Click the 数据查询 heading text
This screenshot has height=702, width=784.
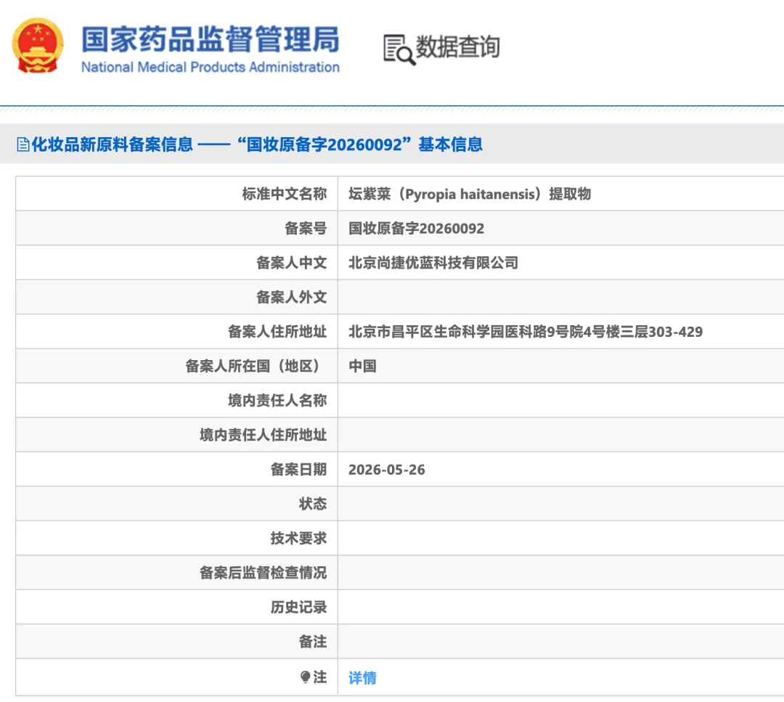pos(458,46)
